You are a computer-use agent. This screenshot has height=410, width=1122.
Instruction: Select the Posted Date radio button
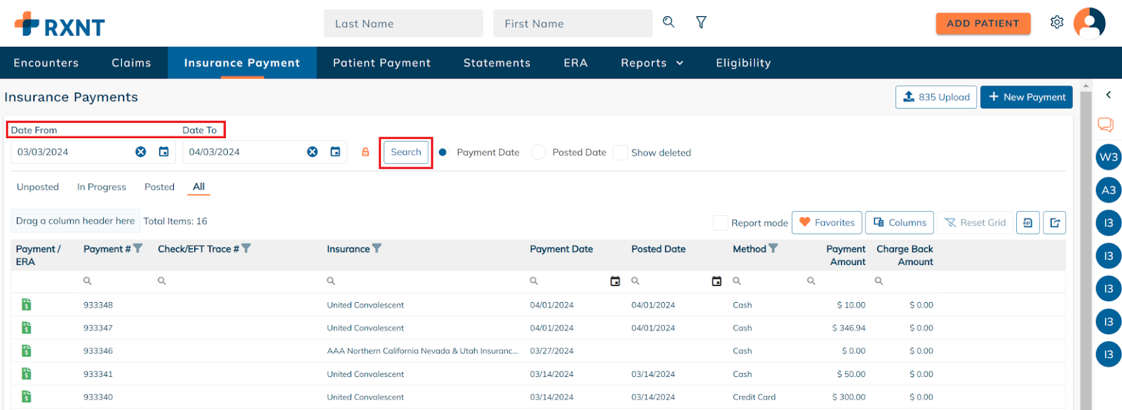pos(539,152)
